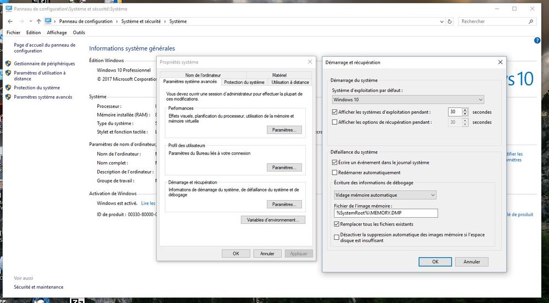
Task: Go back with the navigation back arrow
Action: pos(10,21)
